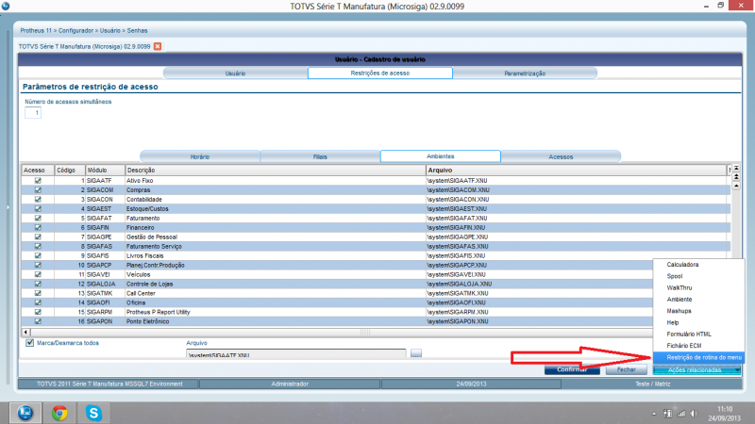This screenshot has width=755, height=424.
Task: Open Chrome from the taskbar
Action: [x=59, y=413]
